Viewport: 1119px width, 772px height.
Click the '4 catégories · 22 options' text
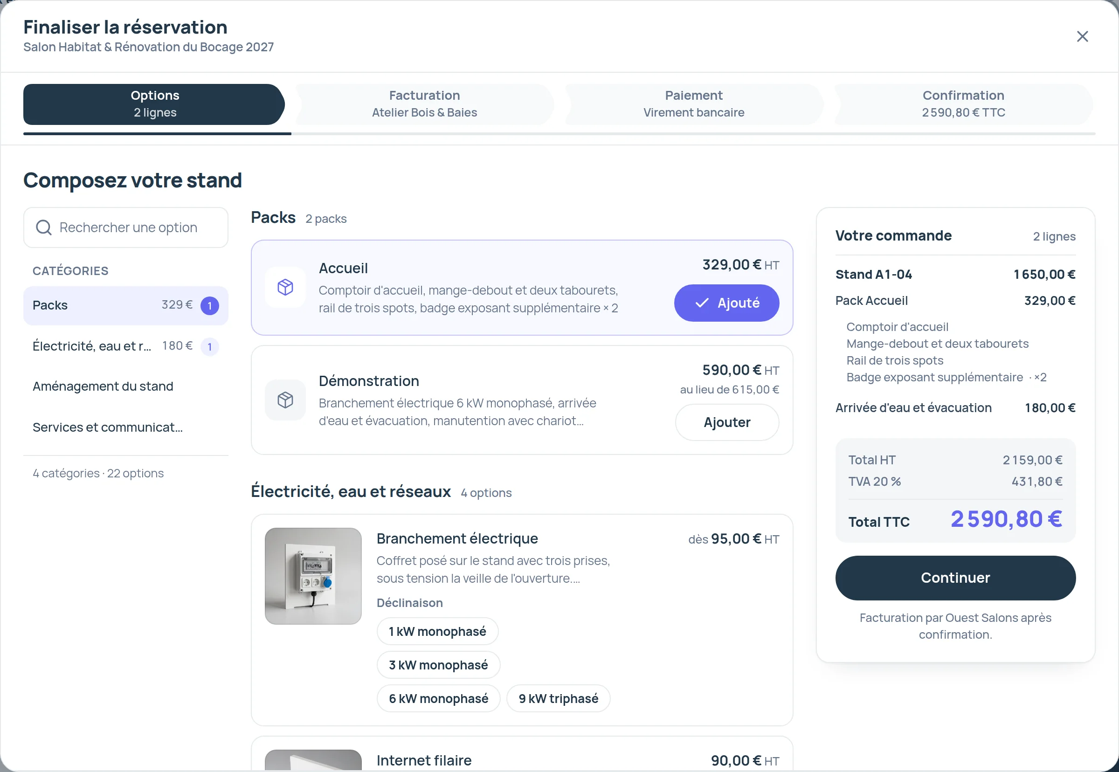[x=98, y=473]
